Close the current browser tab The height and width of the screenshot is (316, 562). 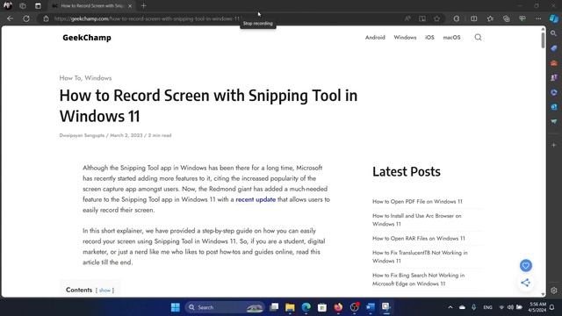click(x=130, y=6)
